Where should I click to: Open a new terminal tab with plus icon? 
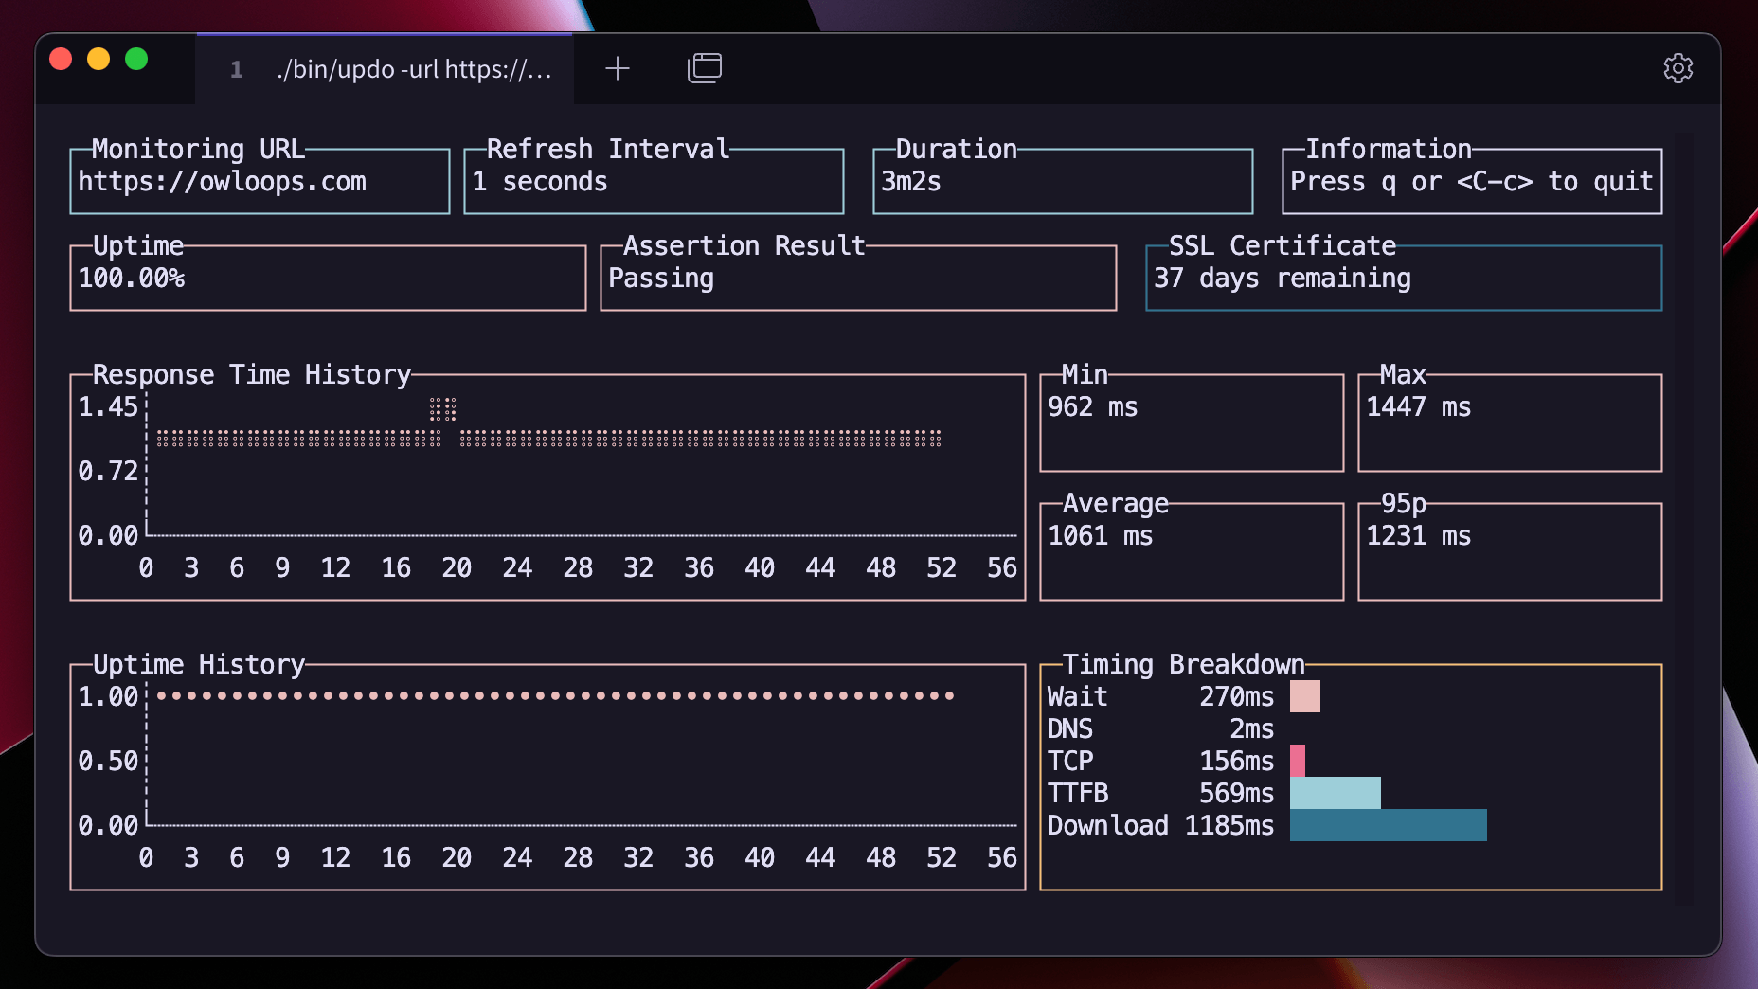pos(618,68)
